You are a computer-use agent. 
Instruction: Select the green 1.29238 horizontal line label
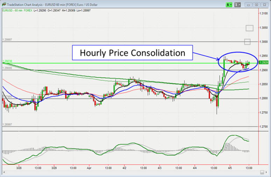tap(7, 61)
